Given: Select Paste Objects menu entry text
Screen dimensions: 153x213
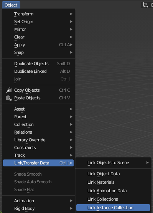Looking at the screenshot, I should [x=27, y=98].
